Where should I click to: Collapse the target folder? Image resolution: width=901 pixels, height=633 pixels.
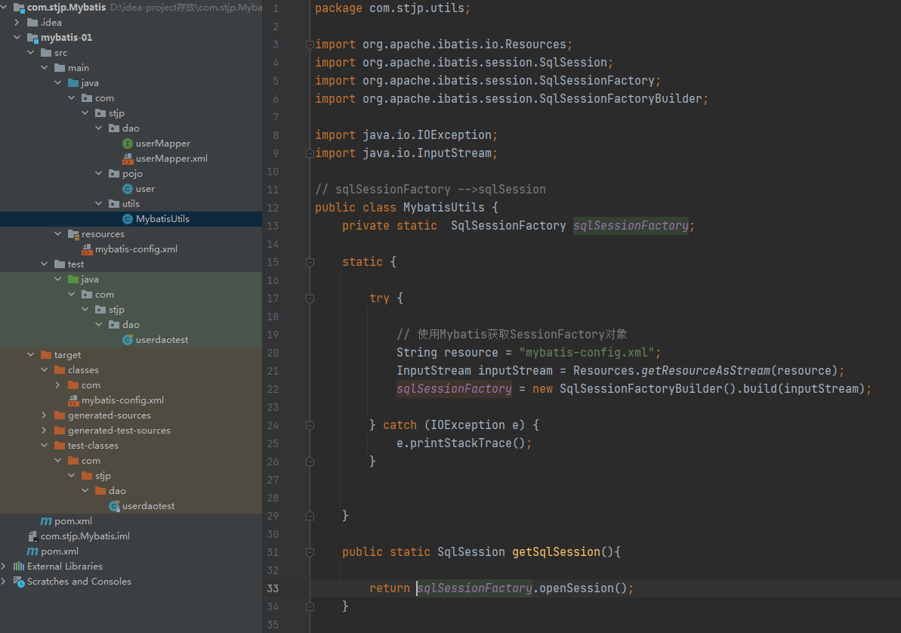30,355
